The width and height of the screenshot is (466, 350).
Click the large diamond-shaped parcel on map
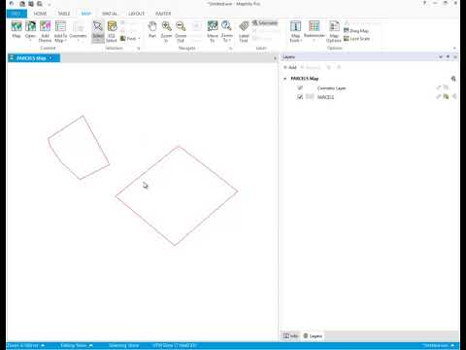coord(177,197)
